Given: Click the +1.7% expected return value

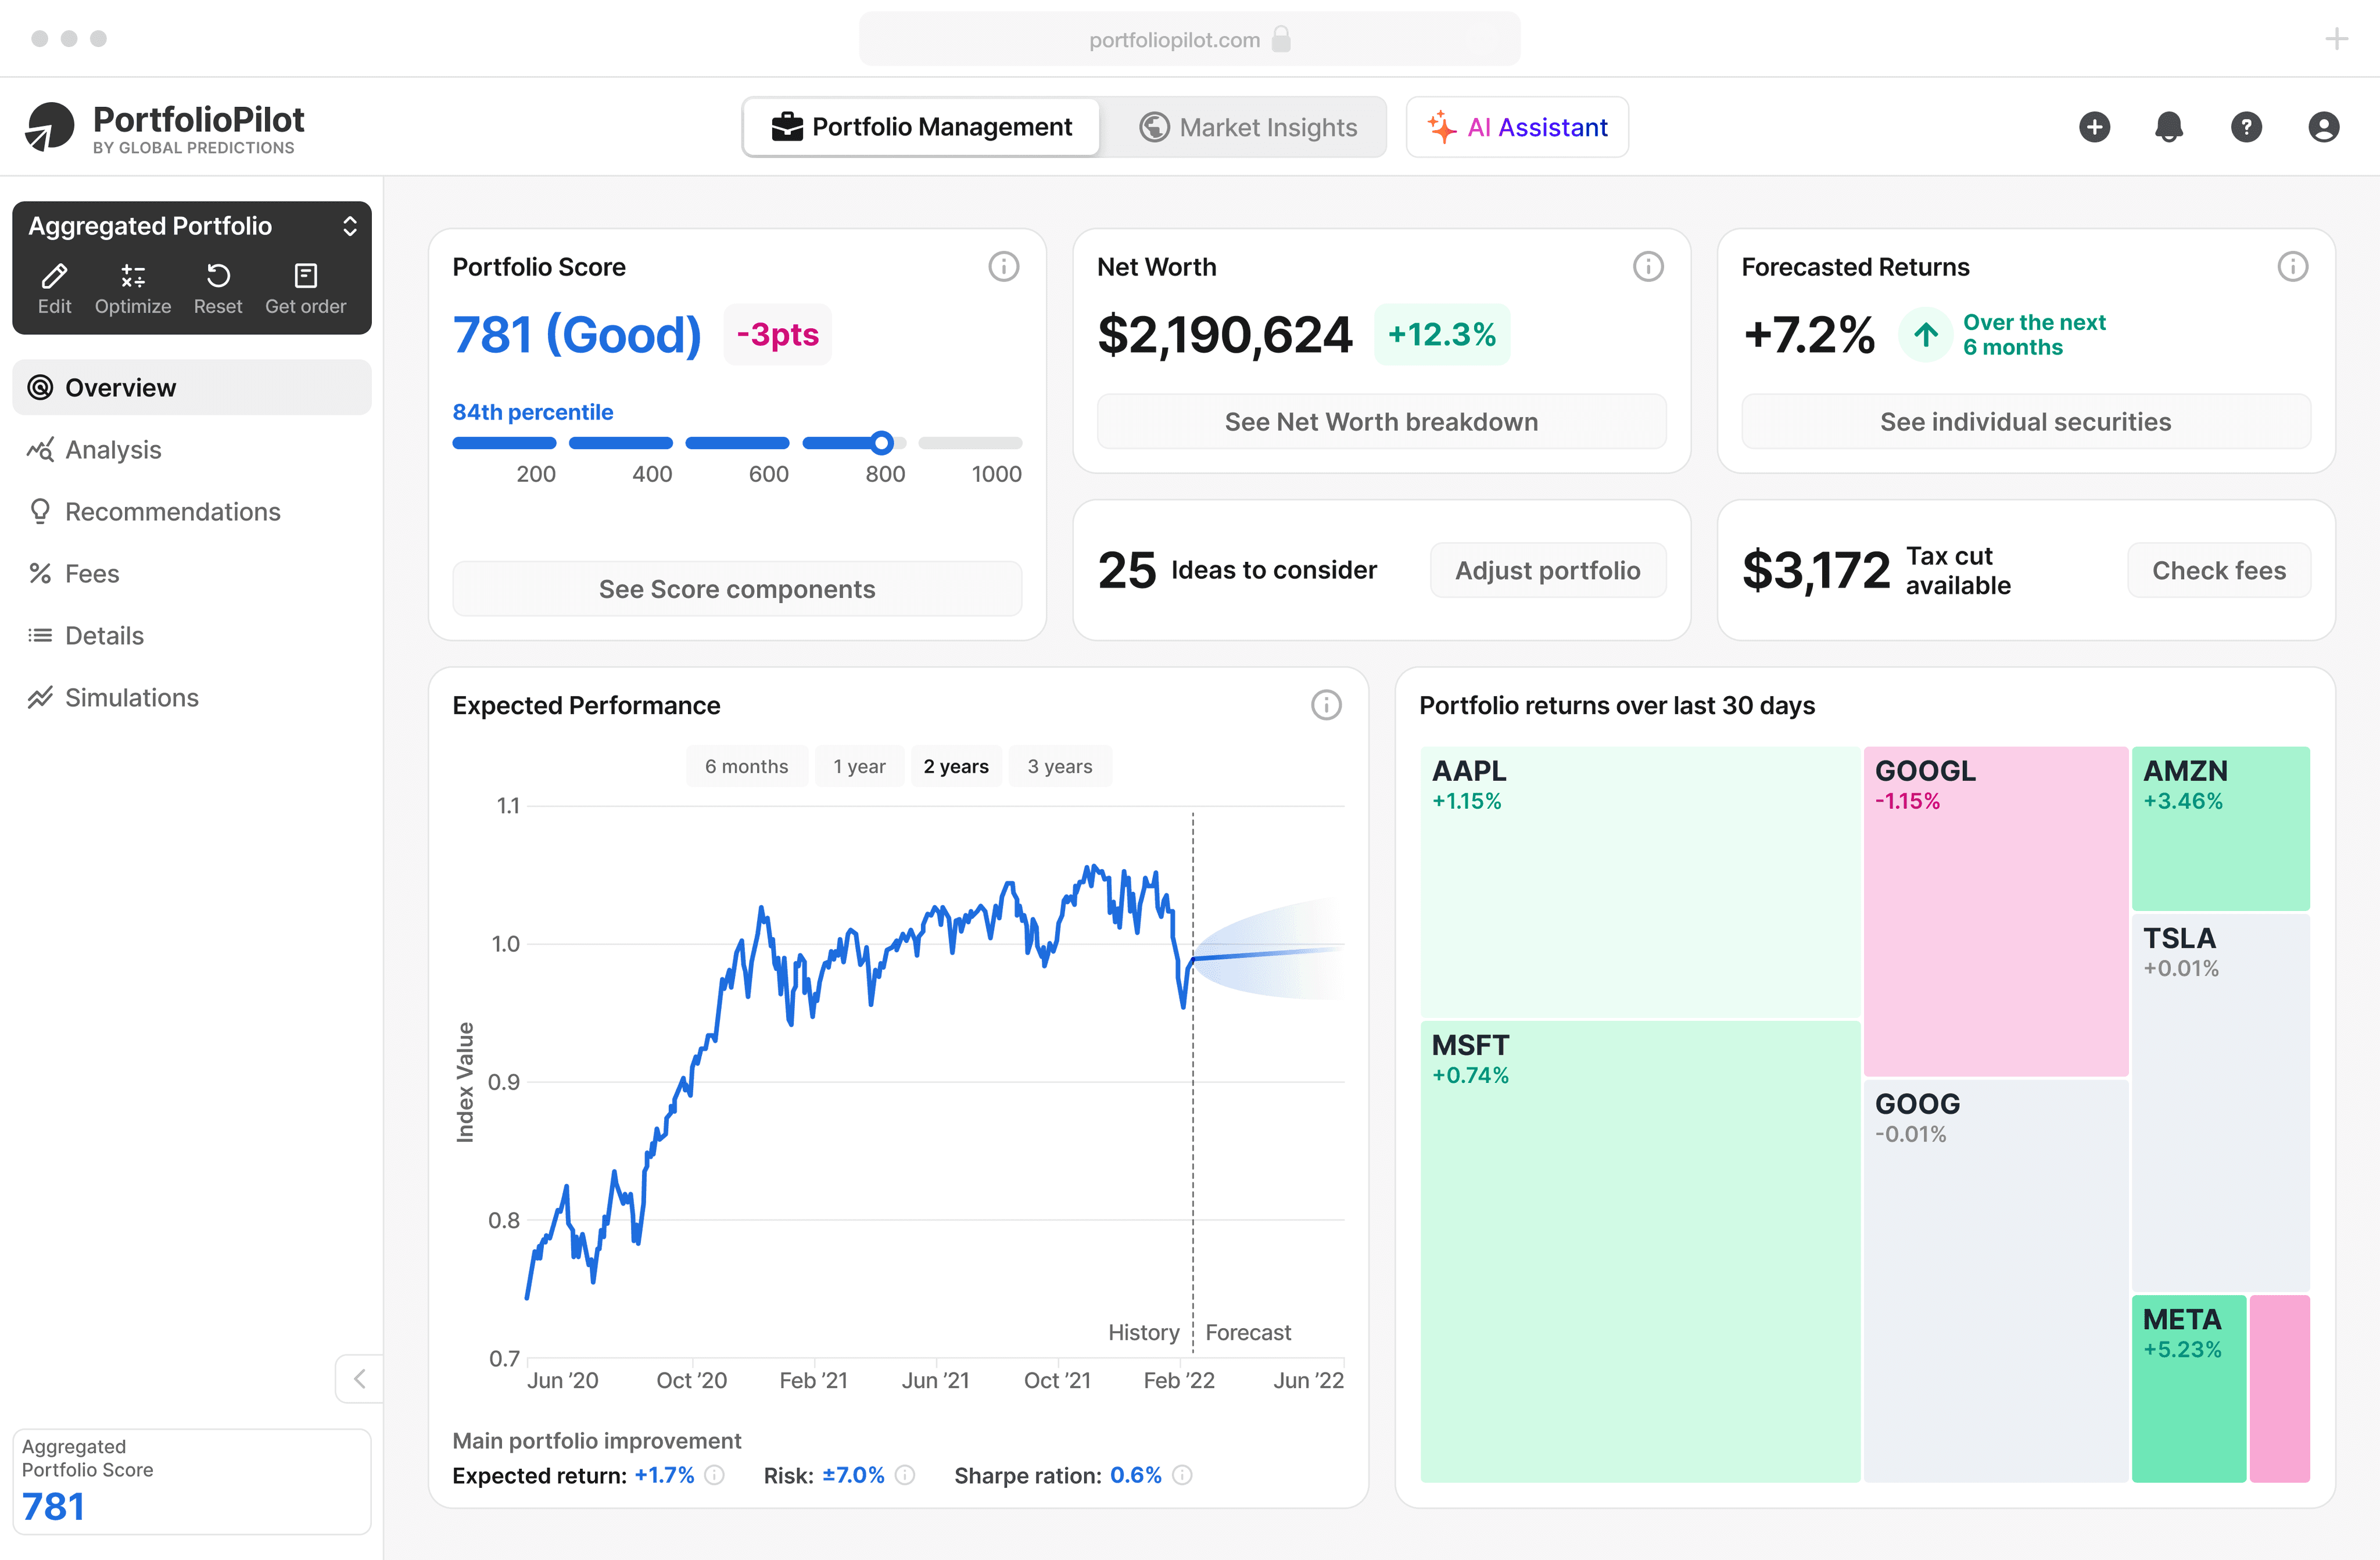Looking at the screenshot, I should point(664,1475).
